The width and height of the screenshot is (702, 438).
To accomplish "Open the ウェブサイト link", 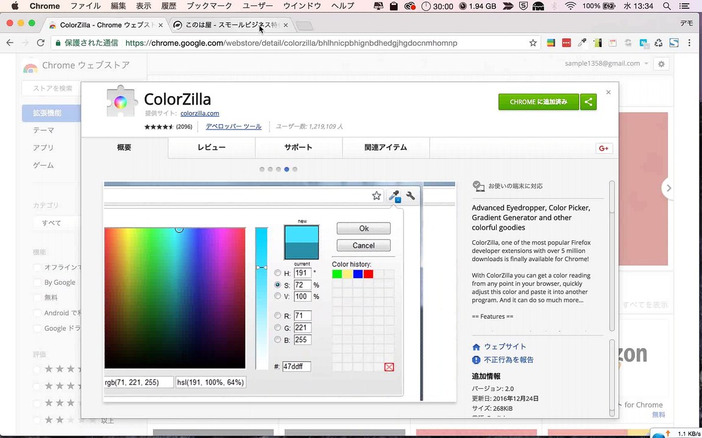I will coord(505,346).
